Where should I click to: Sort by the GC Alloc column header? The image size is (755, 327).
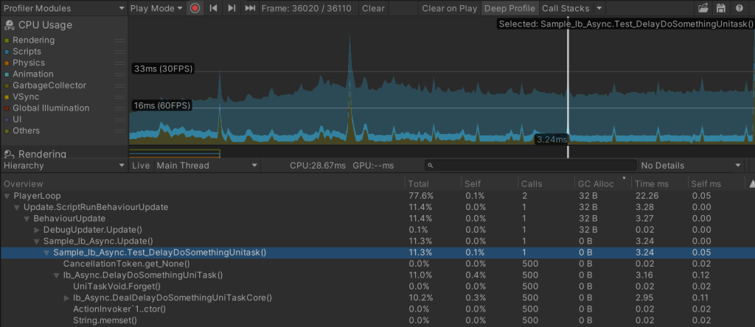point(596,183)
